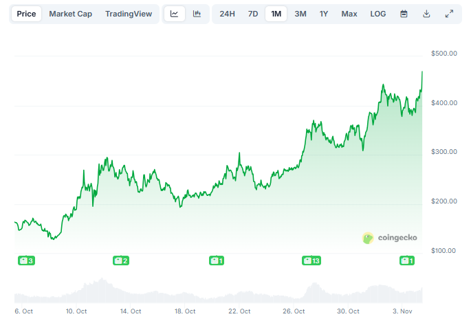
Task: Select the line chart view icon
Action: click(175, 14)
